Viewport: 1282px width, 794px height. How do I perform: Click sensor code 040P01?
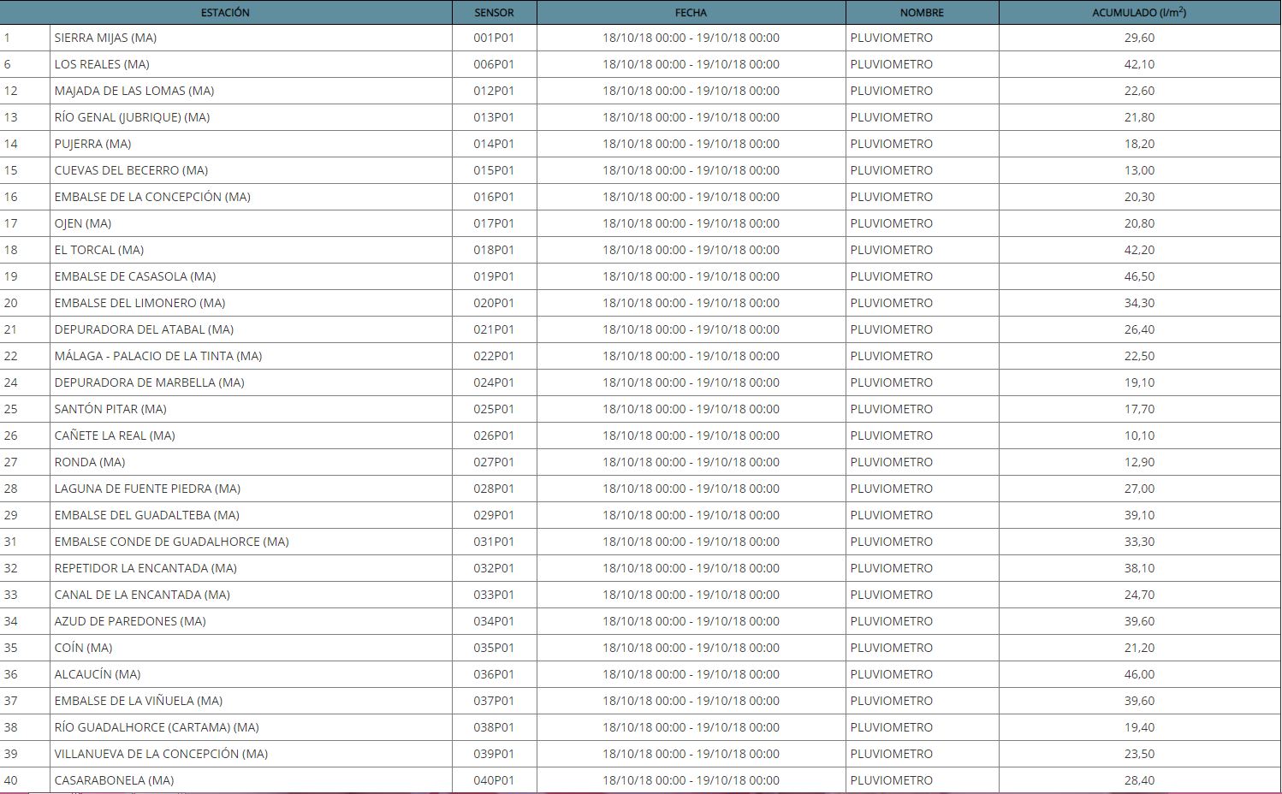click(x=494, y=780)
